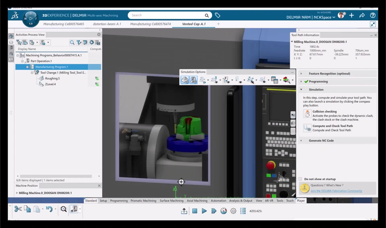The width and height of the screenshot is (386, 228).
Task: Click the user profile avatar
Action: point(341,15)
